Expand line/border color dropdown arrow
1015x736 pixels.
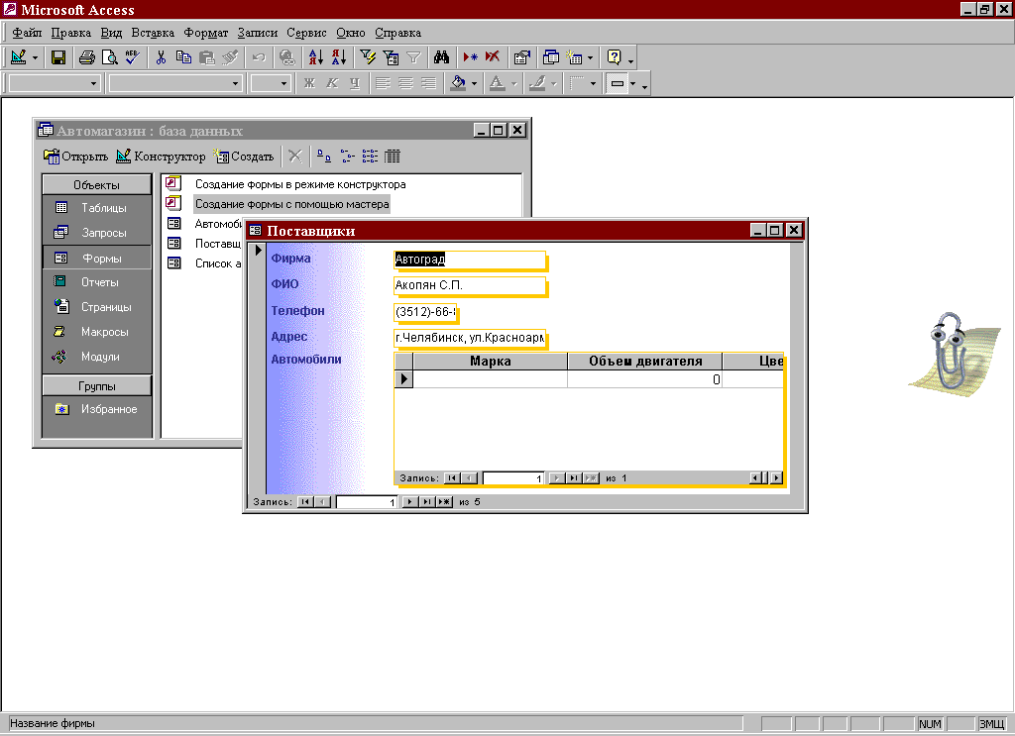tap(553, 83)
